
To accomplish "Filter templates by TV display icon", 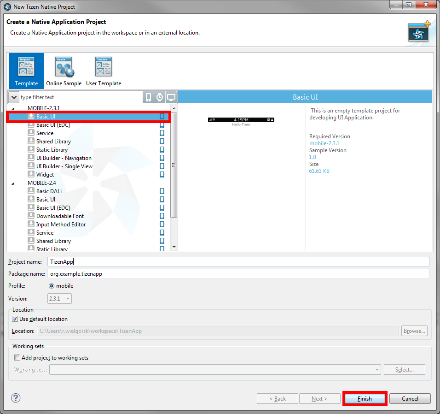I will [x=171, y=97].
